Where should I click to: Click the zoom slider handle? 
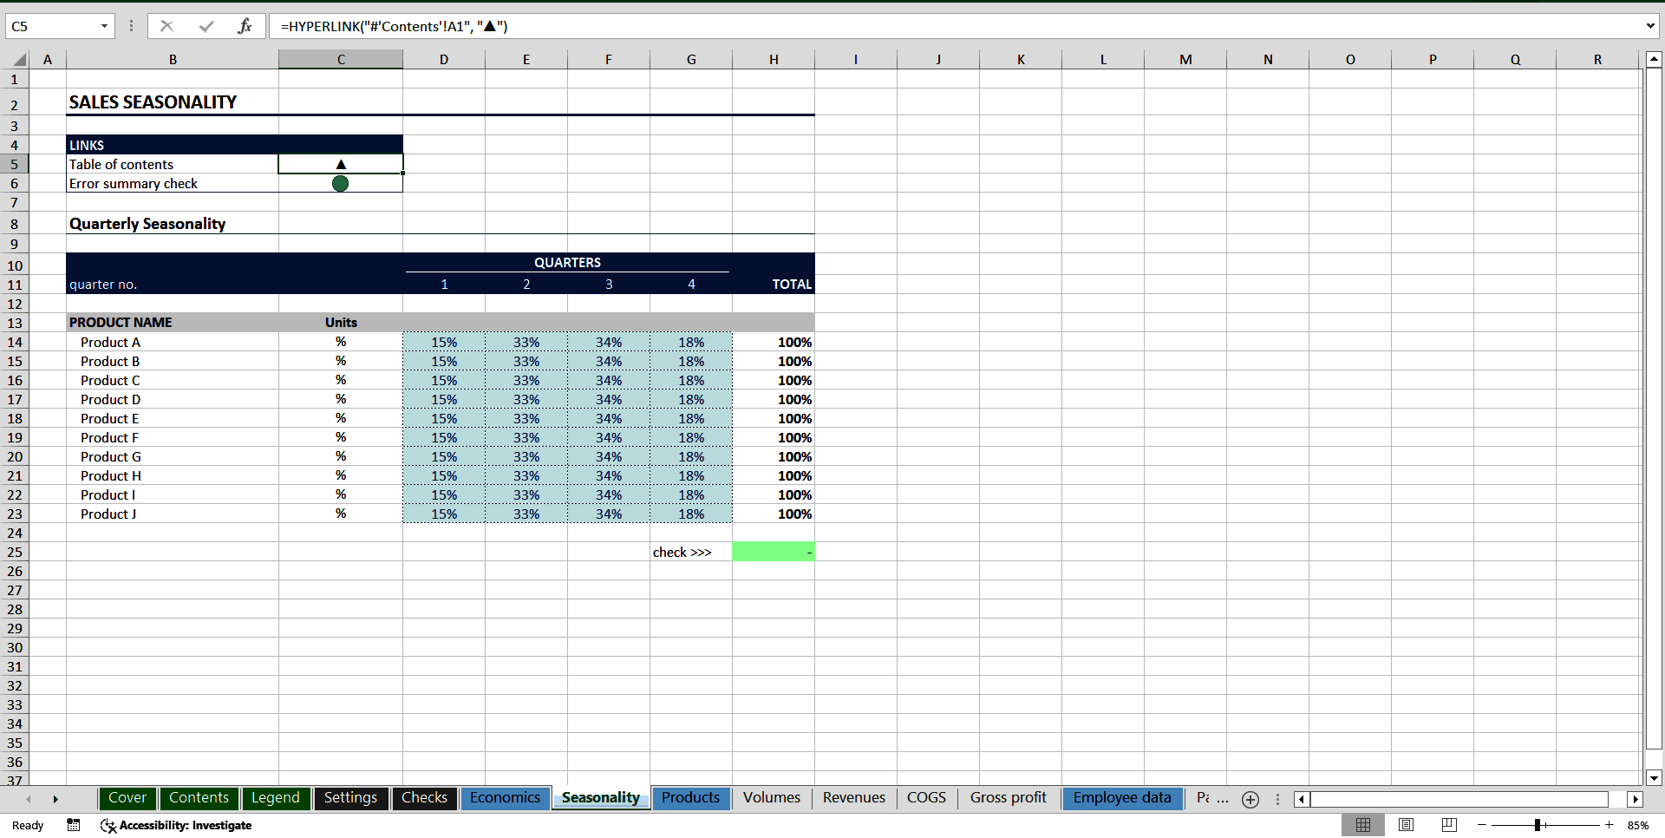[1537, 825]
